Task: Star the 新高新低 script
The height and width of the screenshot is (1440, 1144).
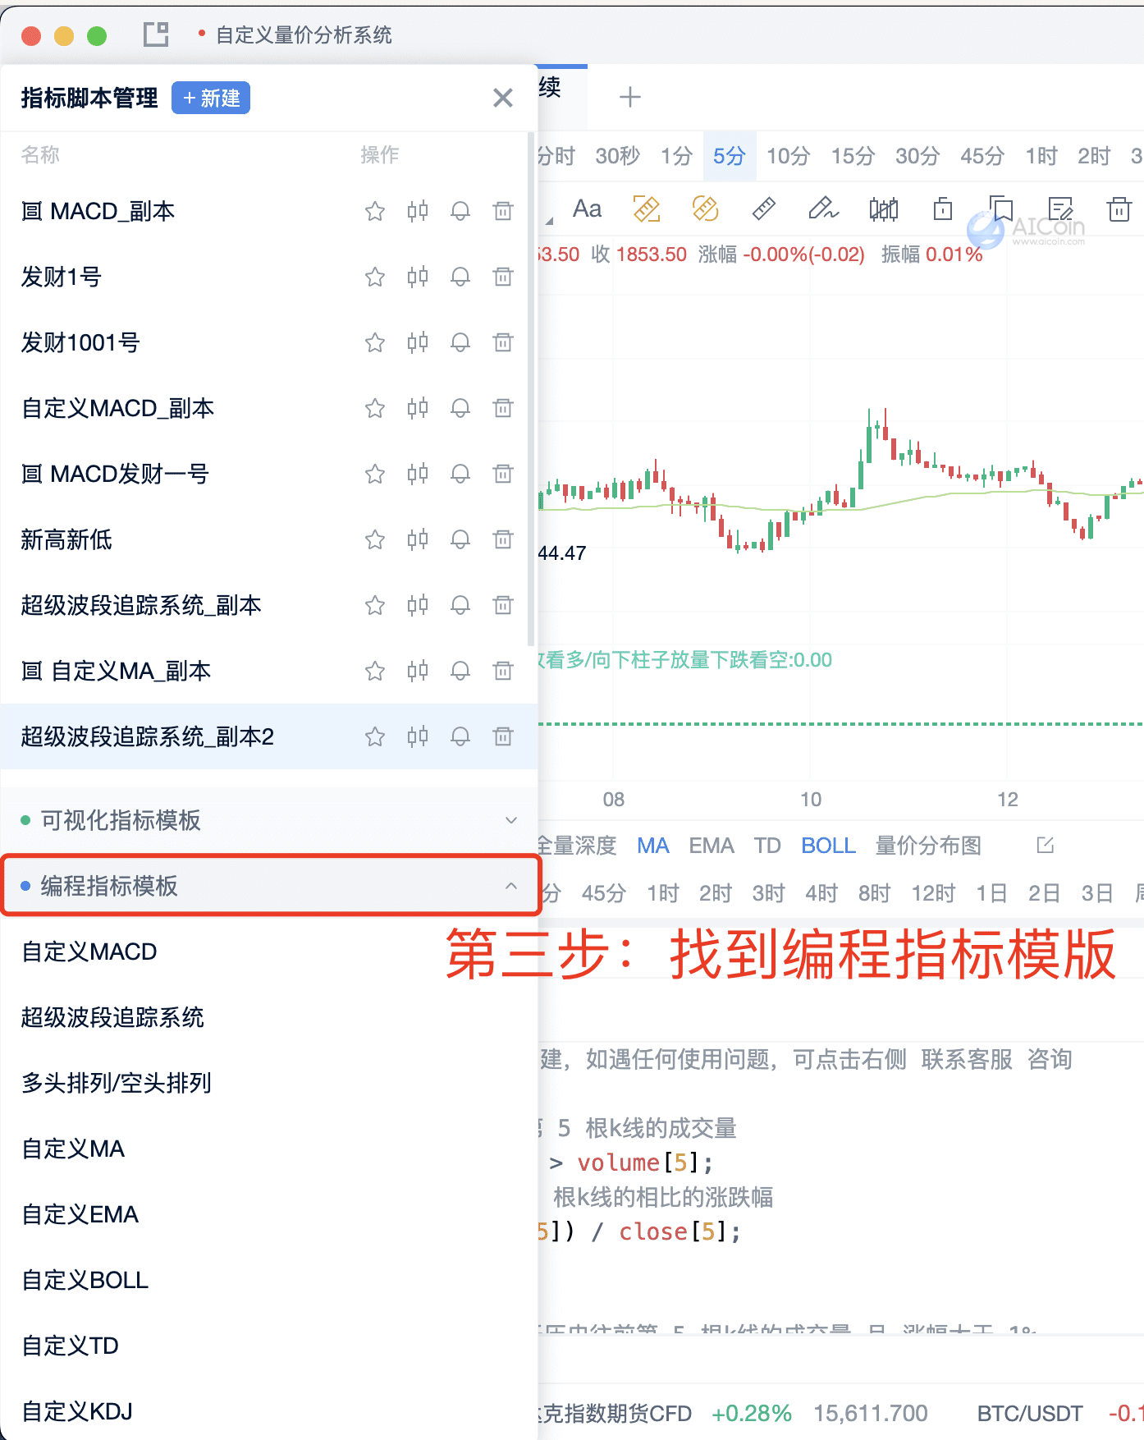Action: [x=375, y=539]
